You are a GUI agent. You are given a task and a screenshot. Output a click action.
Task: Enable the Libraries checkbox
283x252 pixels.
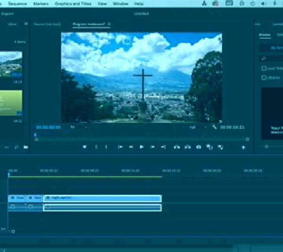click(263, 78)
